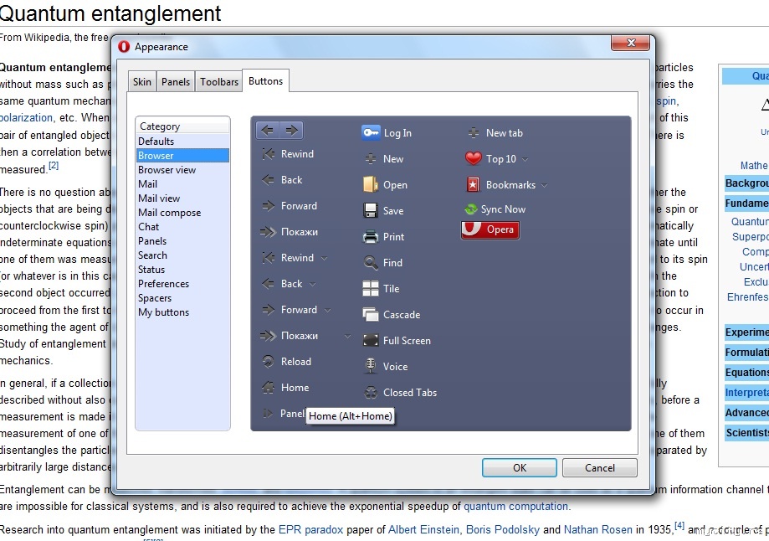Click the Bookmarks star icon
Viewport: 769px width, 541px height.
(474, 184)
